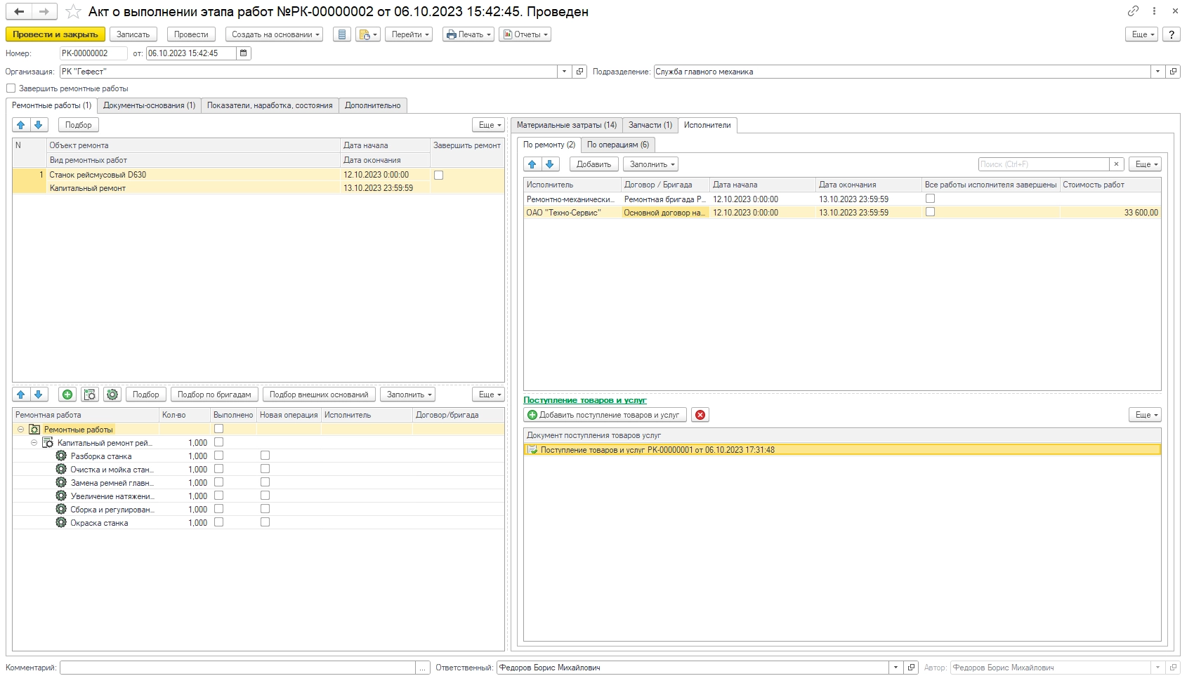Move repair object row up with arrow

(21, 125)
